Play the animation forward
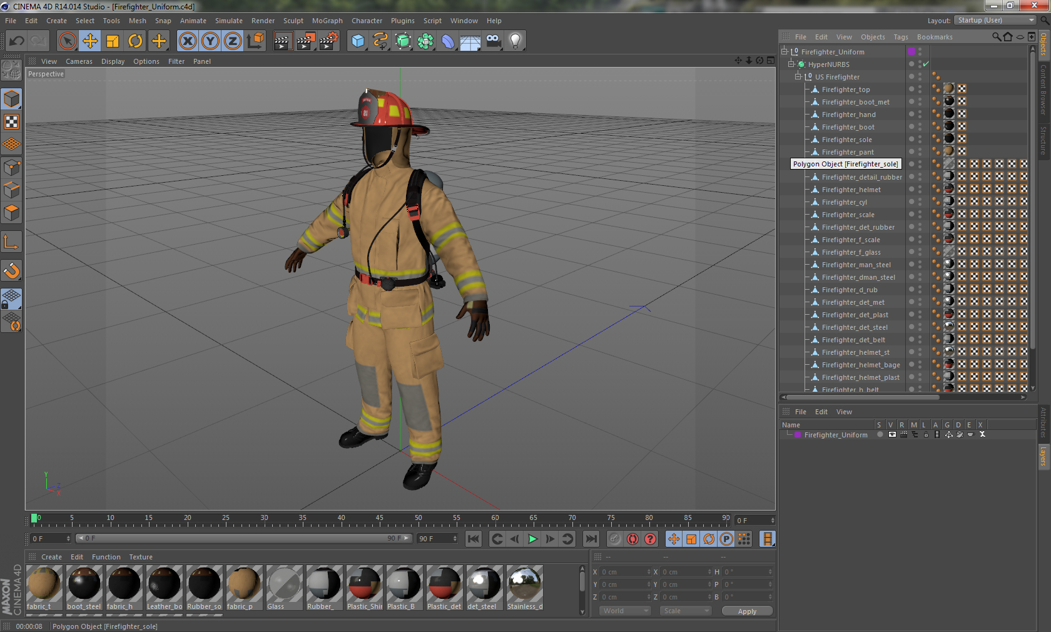The height and width of the screenshot is (632, 1051). 532,539
